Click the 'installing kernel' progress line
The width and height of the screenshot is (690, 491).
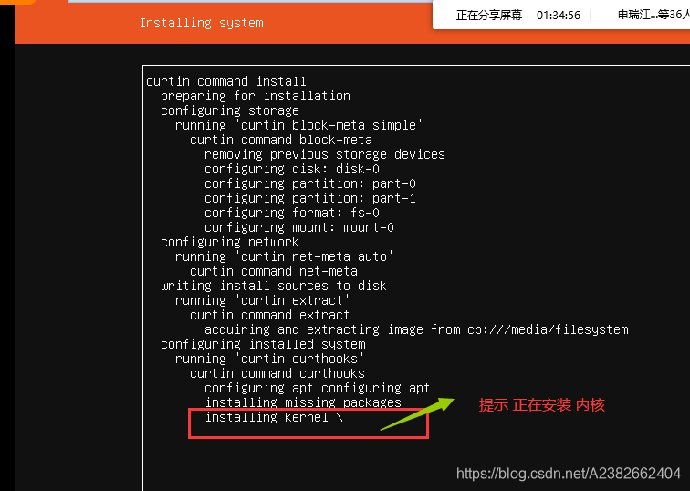(274, 417)
